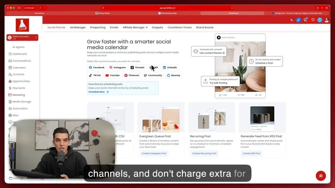Open Opportunities in the sidebar

(x=19, y=81)
